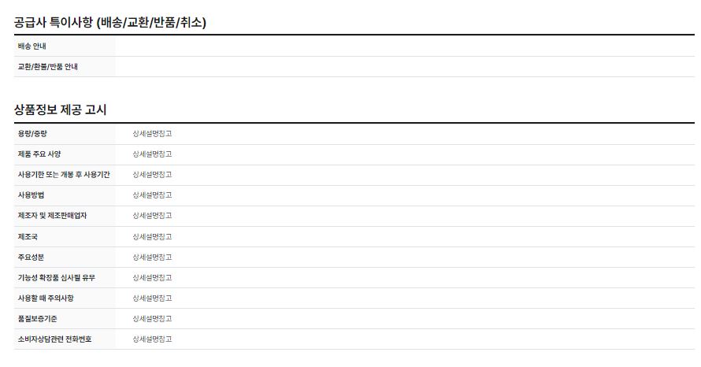Select the 제조국 row label
The height and width of the screenshot is (367, 701).
click(28, 236)
